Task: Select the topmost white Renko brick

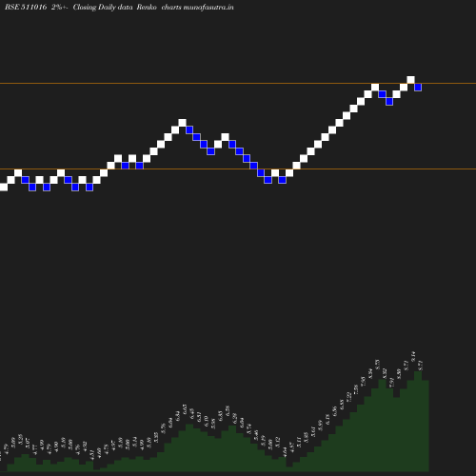Action: 410,80
